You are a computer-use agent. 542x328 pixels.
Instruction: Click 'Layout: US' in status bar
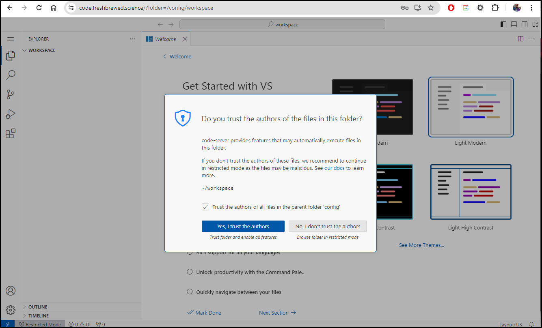[511, 324]
